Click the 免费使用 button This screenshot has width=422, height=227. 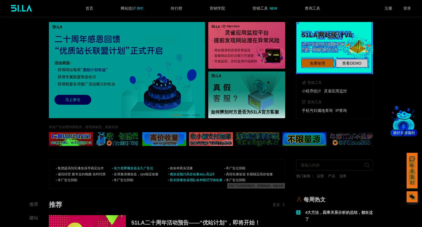click(317, 63)
